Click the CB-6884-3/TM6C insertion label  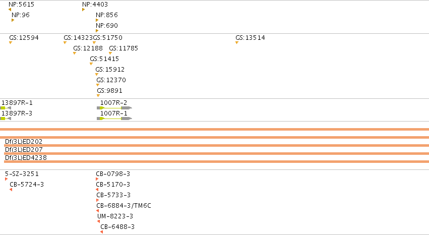tap(124, 206)
